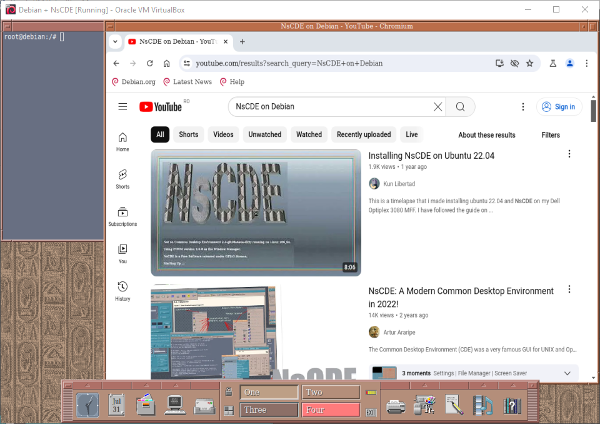Open the YouTube hamburger guide menu
The image size is (600, 424).
(122, 107)
